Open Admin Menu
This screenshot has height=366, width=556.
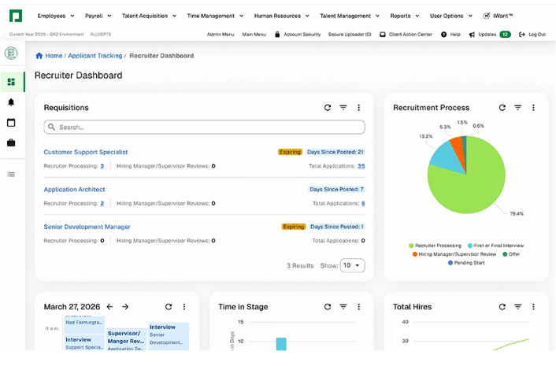(x=221, y=35)
